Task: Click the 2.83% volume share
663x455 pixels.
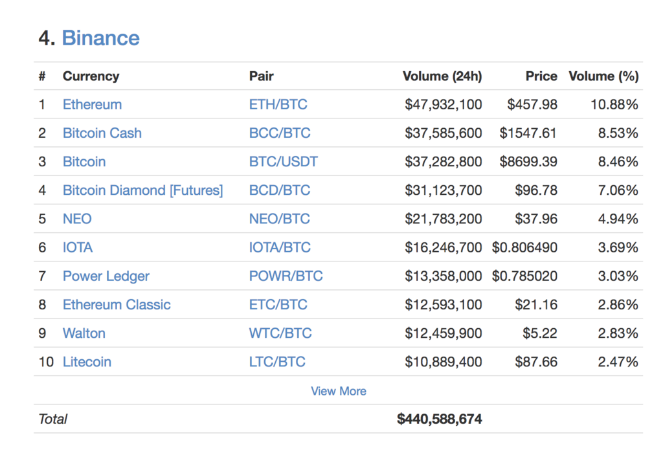Action: pos(618,333)
